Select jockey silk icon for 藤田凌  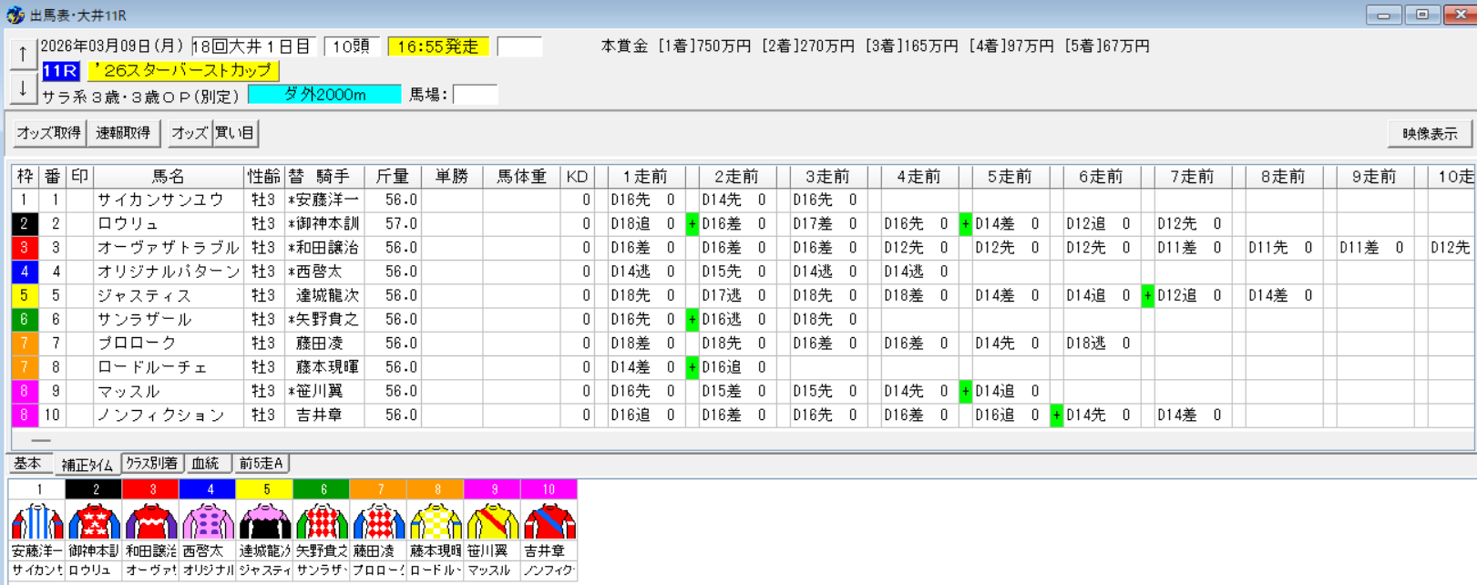379,522
